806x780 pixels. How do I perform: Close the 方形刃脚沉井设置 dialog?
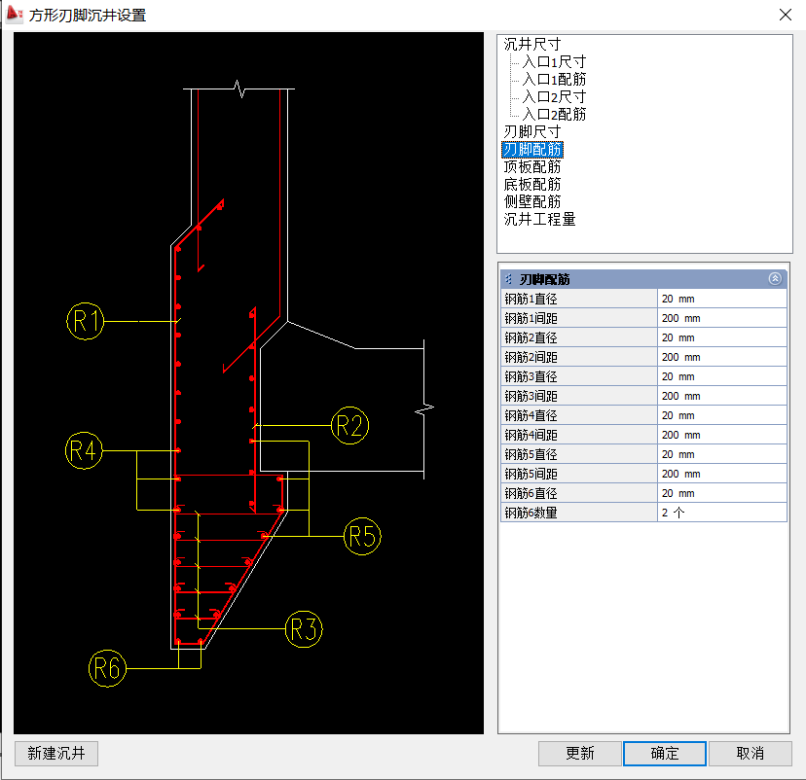(785, 14)
